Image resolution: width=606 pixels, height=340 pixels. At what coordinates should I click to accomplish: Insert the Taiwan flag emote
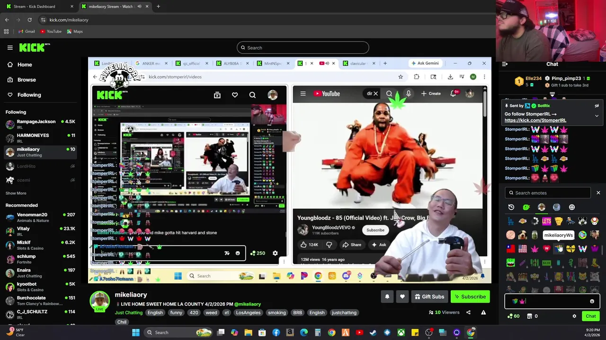click(511, 249)
